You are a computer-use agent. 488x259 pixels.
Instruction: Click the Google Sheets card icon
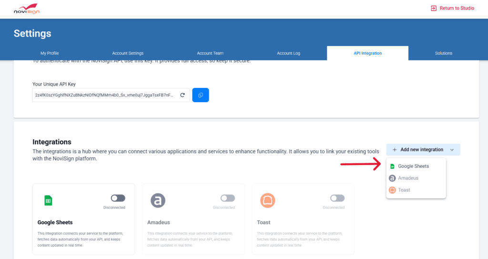coord(48,200)
